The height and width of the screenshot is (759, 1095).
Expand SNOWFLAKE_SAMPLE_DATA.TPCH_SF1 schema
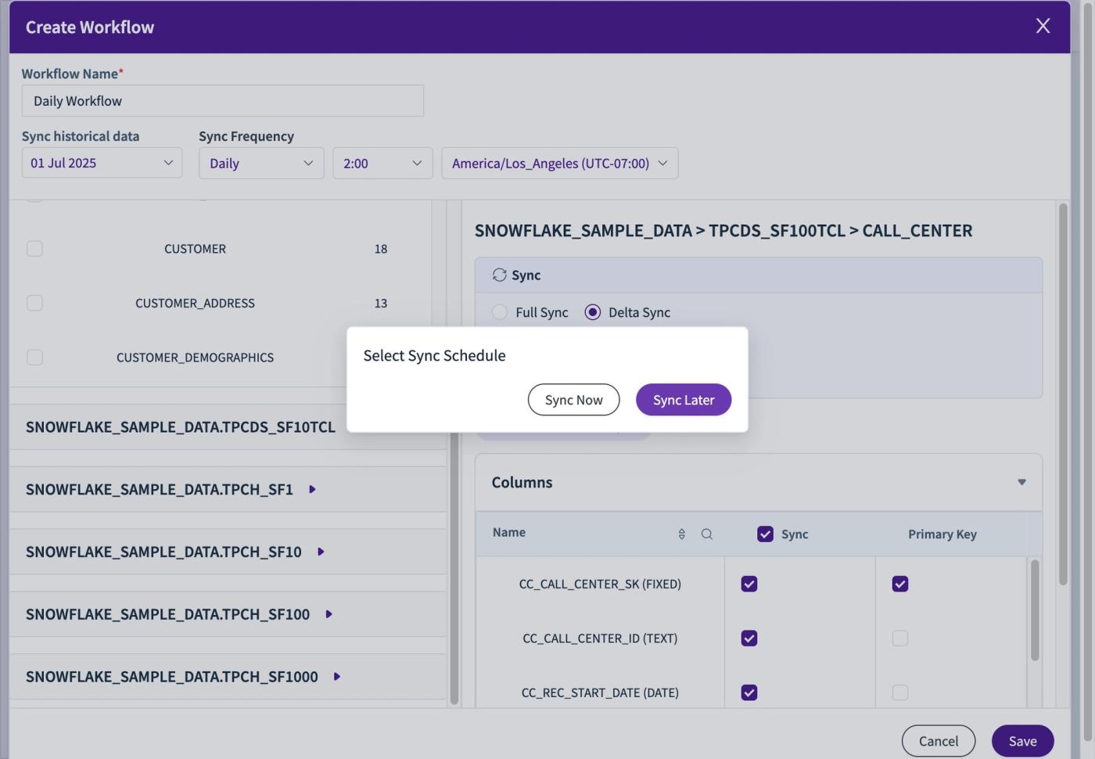(x=312, y=489)
